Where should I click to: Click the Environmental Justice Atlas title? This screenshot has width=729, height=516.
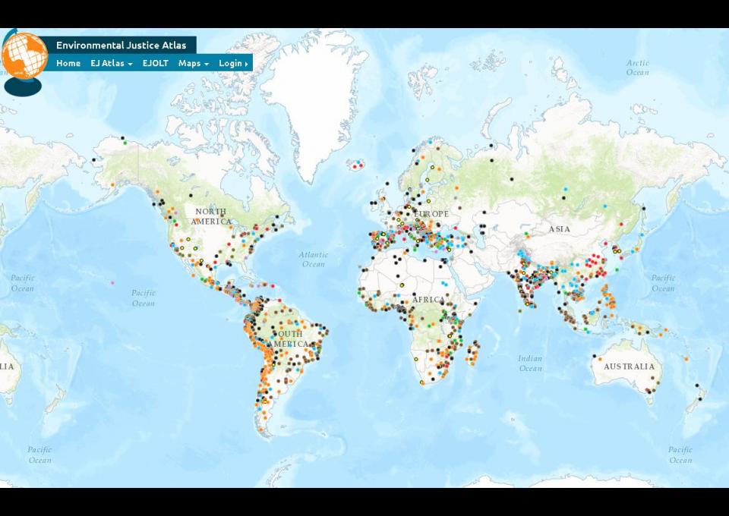[121, 46]
